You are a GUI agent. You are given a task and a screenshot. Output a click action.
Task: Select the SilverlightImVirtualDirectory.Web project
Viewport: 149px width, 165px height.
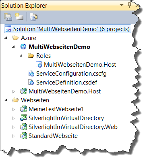point(73,127)
